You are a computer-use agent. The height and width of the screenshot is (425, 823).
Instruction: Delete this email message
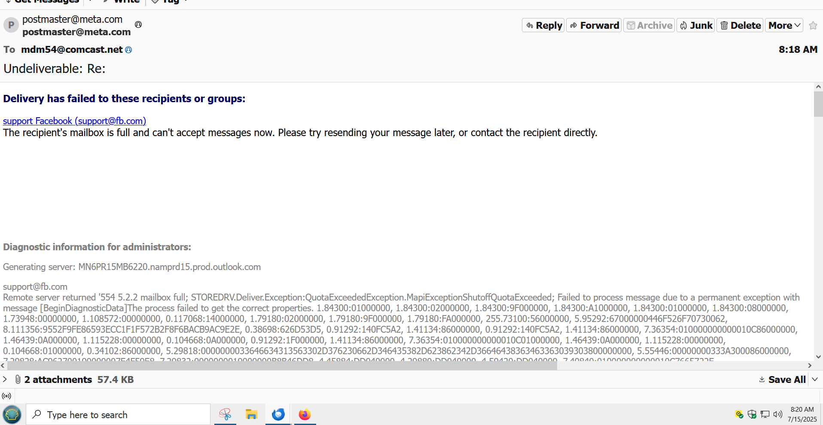click(740, 25)
